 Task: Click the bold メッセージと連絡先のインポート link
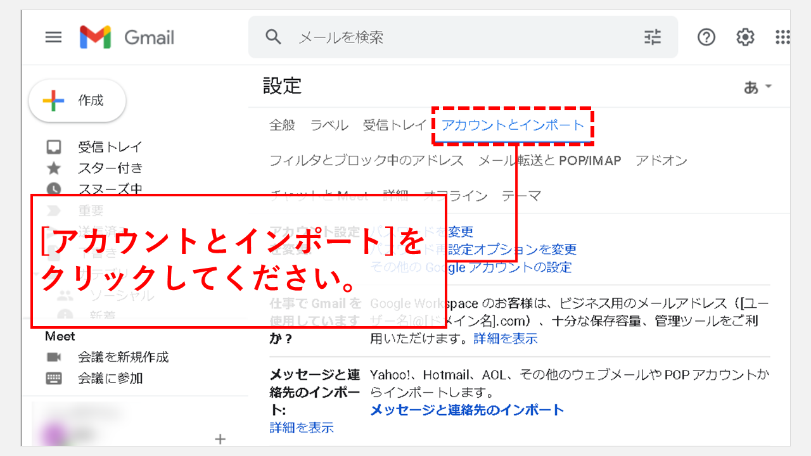click(467, 410)
